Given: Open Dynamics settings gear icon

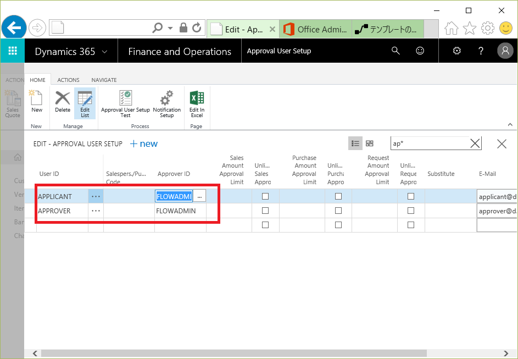Looking at the screenshot, I should [457, 51].
